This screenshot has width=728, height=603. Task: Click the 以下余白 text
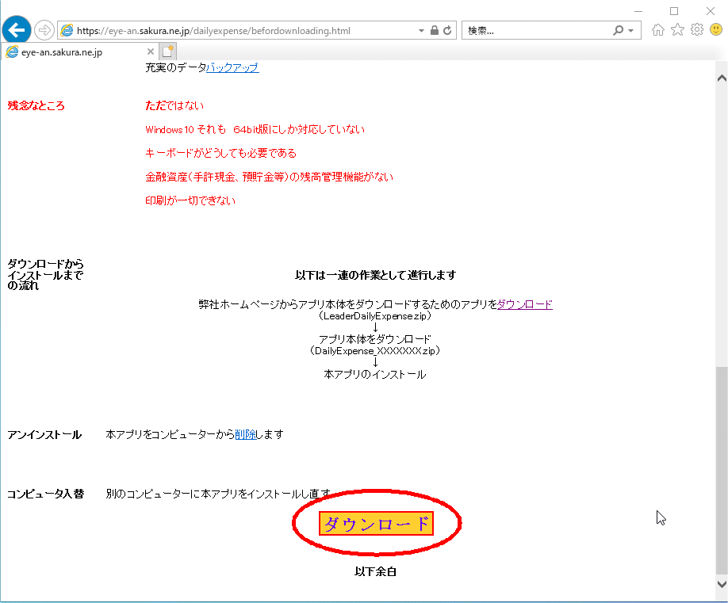375,571
